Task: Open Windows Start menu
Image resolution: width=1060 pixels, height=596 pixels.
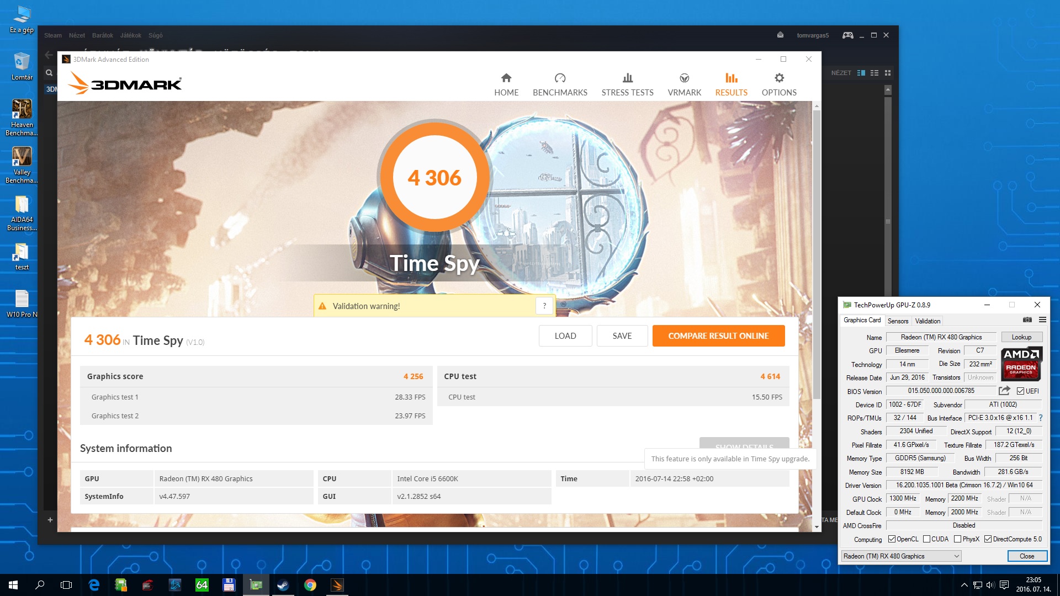Action: point(13,585)
